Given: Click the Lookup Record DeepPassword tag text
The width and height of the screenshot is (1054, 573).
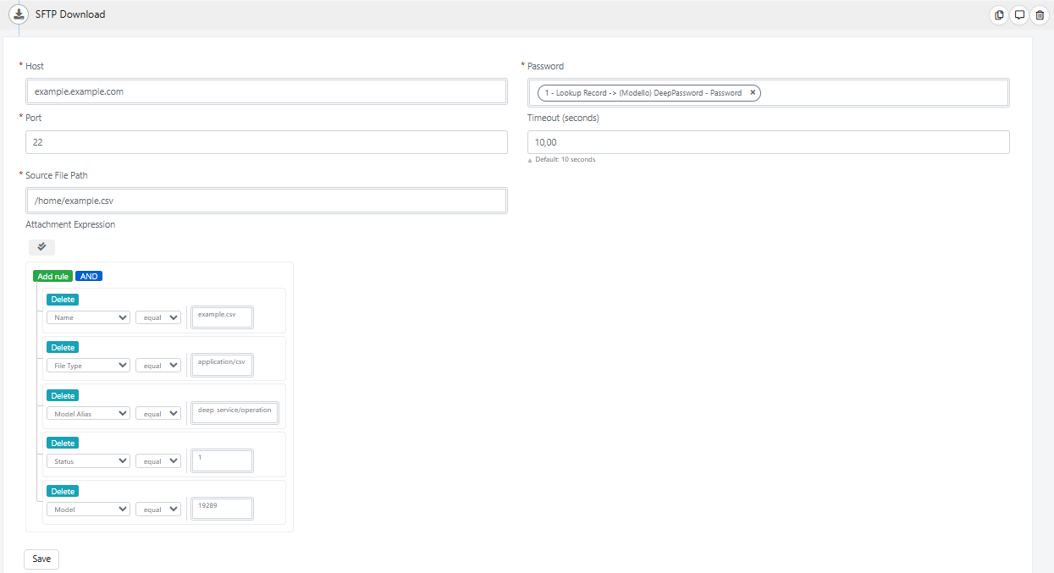Looking at the screenshot, I should coord(643,93).
